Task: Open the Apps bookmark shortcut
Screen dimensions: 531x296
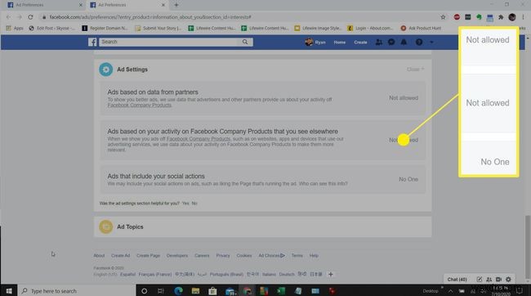Action: (15, 28)
